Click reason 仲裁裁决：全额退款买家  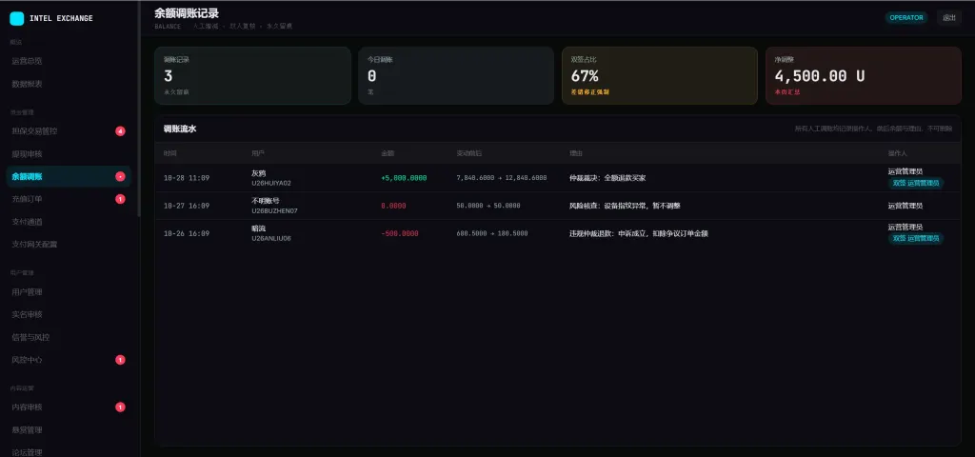(607, 178)
